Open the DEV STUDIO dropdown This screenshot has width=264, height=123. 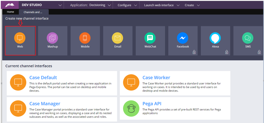click(60, 5)
